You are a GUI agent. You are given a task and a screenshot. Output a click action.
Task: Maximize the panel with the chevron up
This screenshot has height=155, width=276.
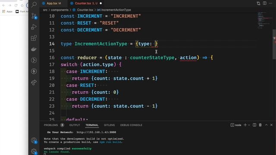pyautogui.click(x=267, y=125)
